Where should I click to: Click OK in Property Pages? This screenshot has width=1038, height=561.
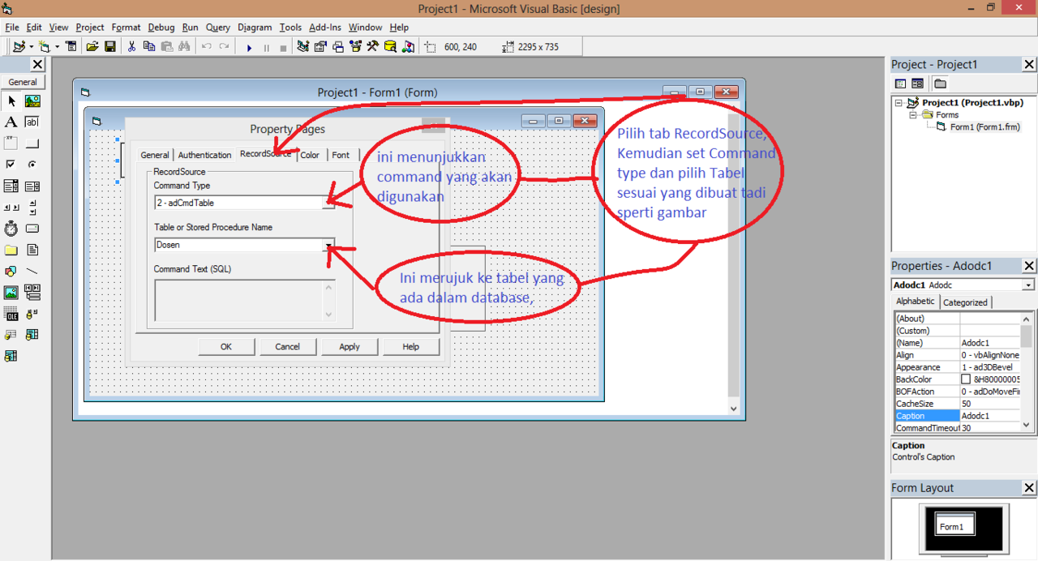(x=226, y=346)
